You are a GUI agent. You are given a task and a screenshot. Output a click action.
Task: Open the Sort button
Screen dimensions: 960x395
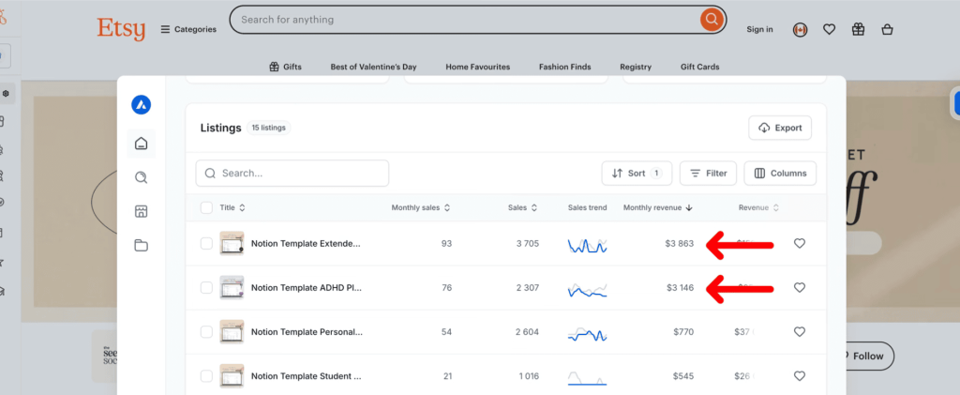pos(637,174)
